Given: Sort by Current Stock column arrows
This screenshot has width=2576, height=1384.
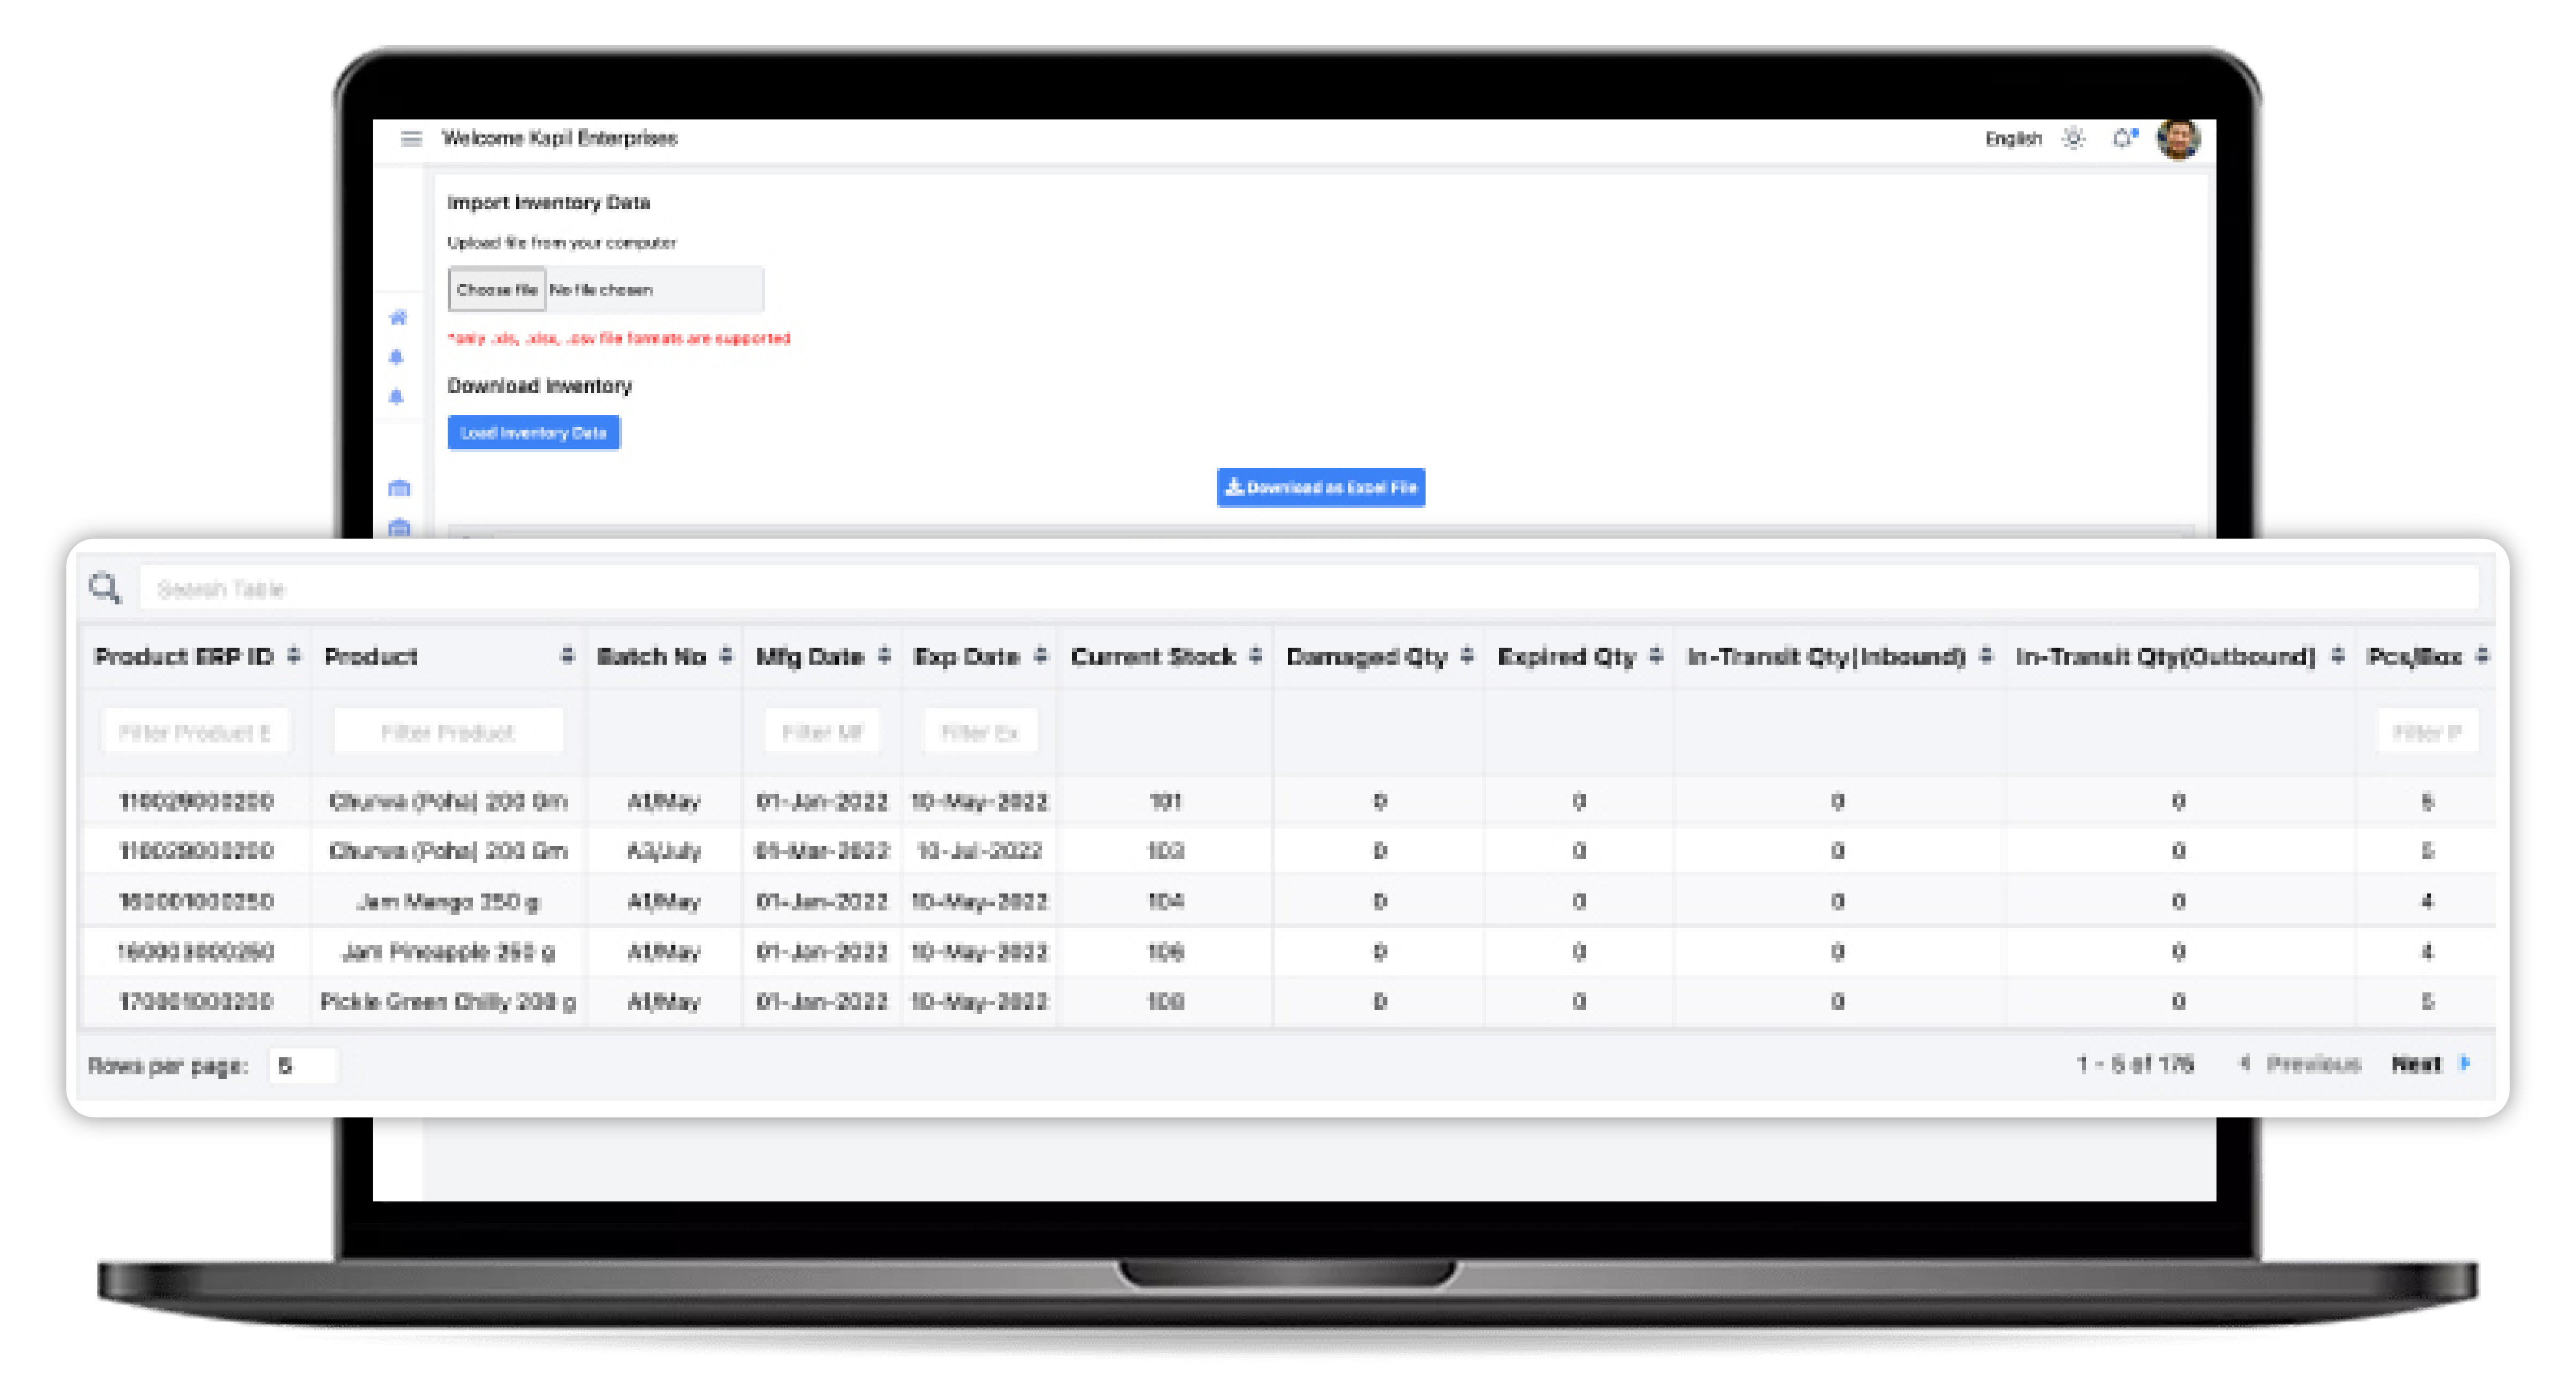Looking at the screenshot, I should coord(1256,656).
